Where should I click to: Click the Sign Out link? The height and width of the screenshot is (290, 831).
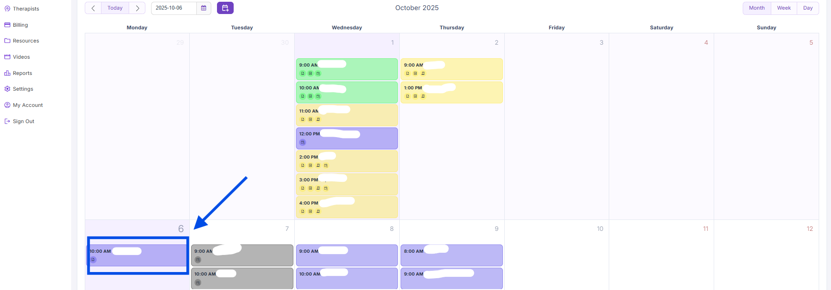coord(23,121)
